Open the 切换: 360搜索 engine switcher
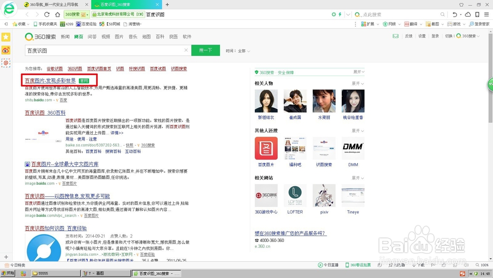The width and height of the screenshot is (493, 278). click(462, 36)
